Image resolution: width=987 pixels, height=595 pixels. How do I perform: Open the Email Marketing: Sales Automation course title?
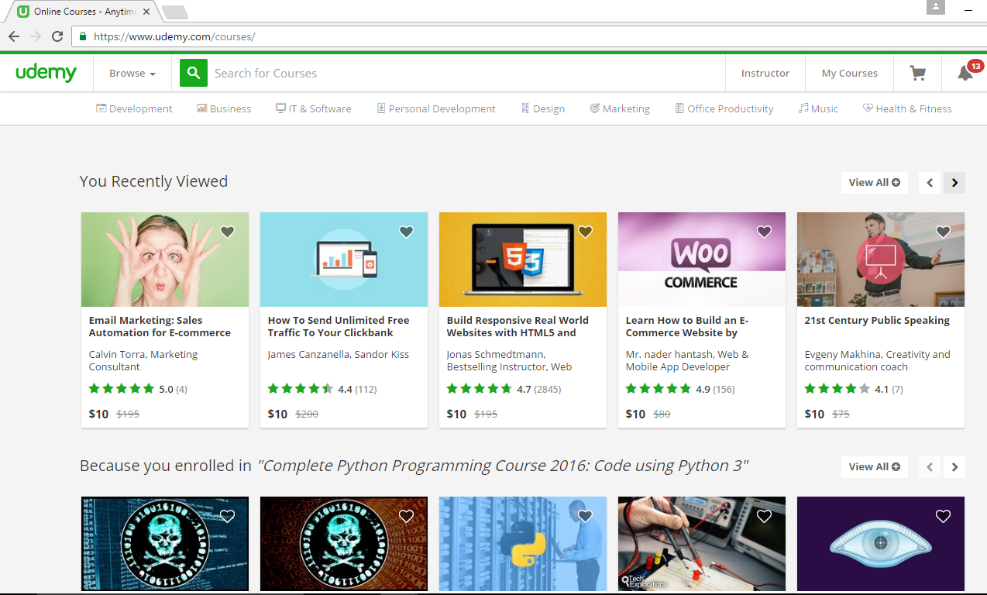click(x=160, y=326)
